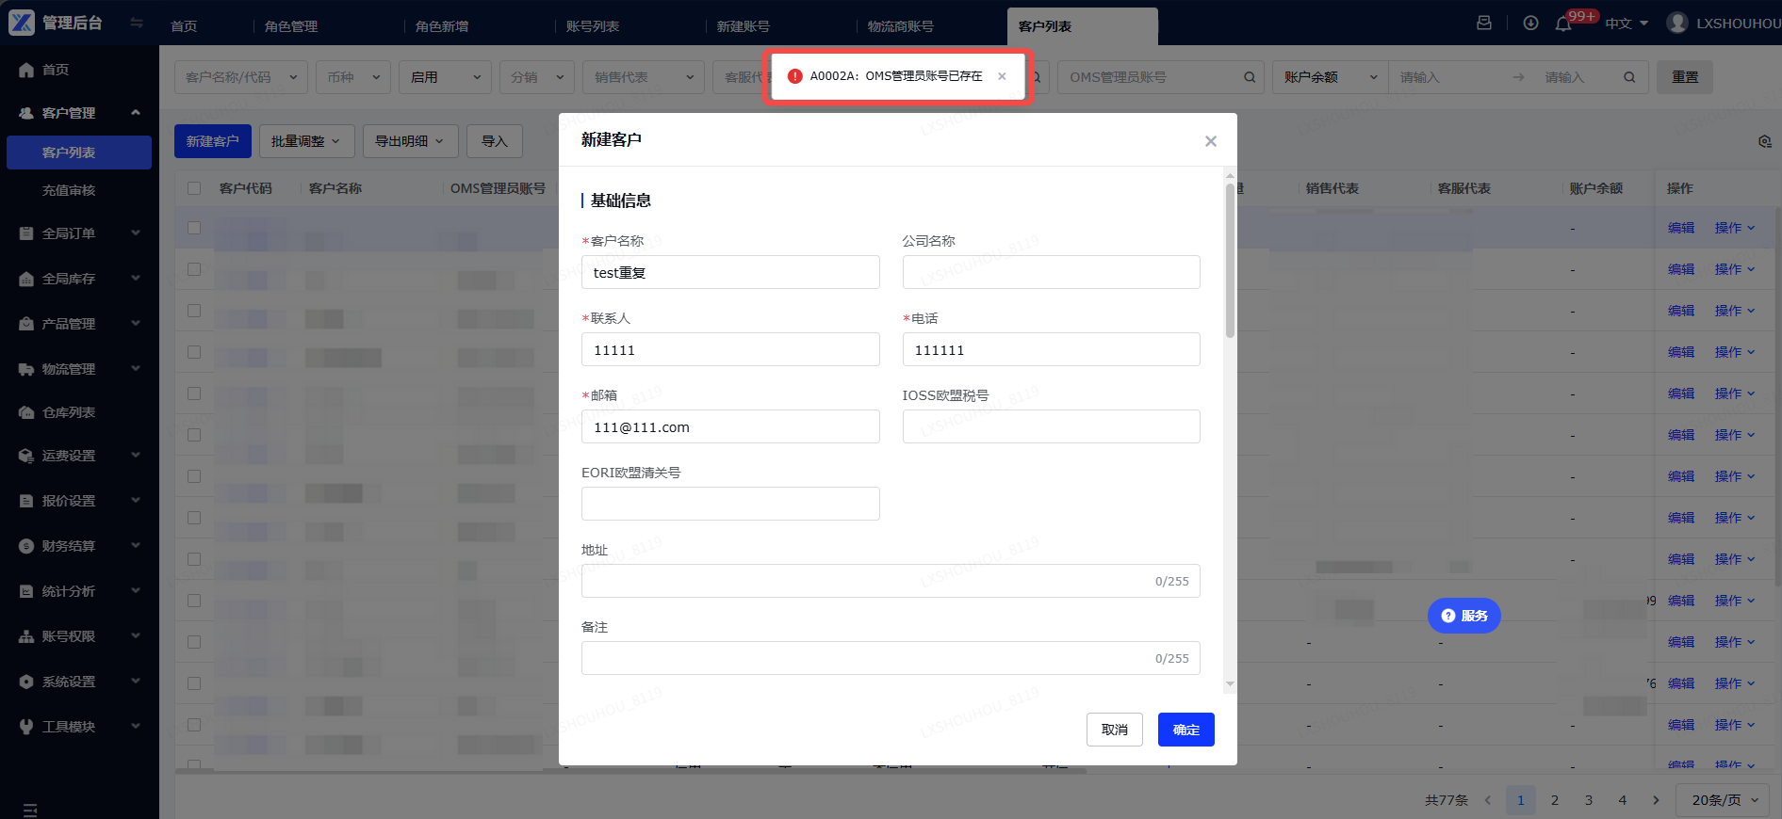
Task: Open the 账户余额 filter dropdown
Action: pos(1331,77)
